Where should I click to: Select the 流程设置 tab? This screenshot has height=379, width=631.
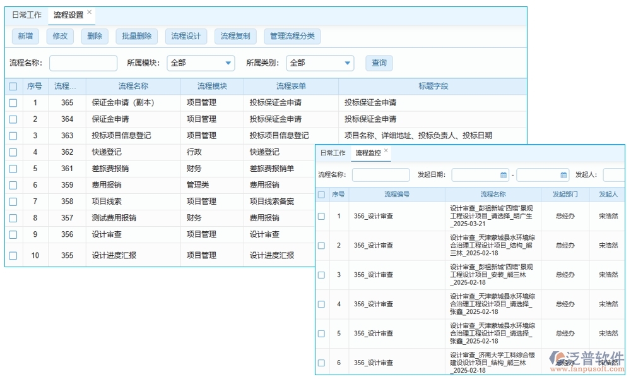point(68,15)
